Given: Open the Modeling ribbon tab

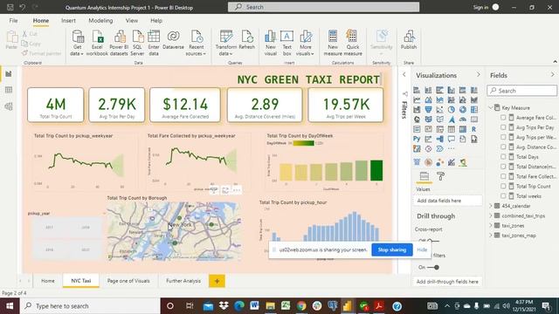Looking at the screenshot, I should 100,21.
